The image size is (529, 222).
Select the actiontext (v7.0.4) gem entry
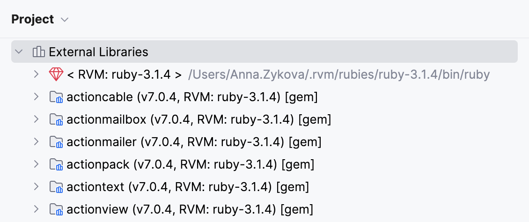point(188,187)
